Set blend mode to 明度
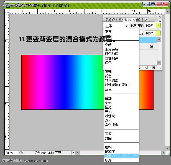The width and height of the screenshot is (171, 165). tap(121, 160)
